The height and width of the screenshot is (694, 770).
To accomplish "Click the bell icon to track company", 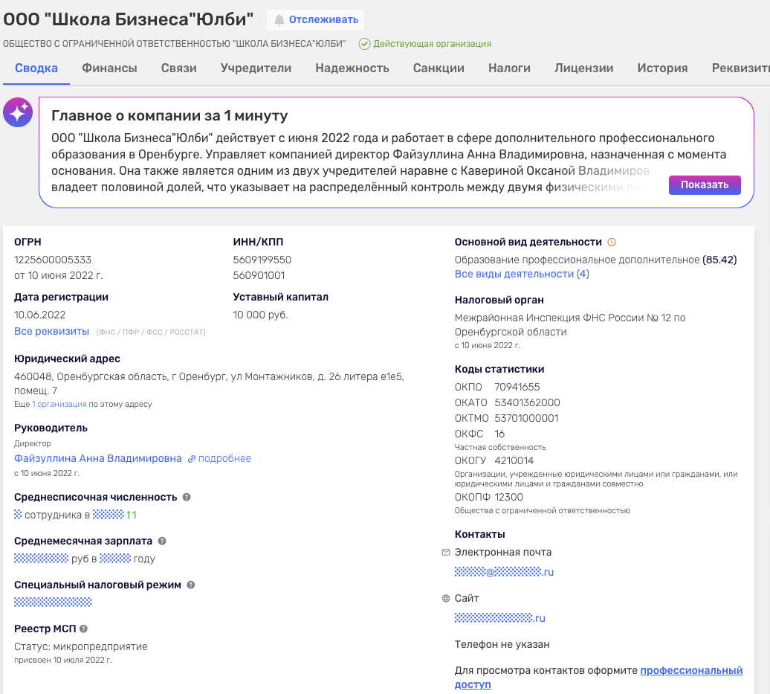I will tap(279, 20).
